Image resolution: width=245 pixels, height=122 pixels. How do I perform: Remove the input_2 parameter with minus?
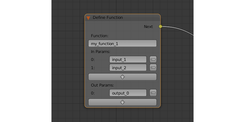[153, 67]
